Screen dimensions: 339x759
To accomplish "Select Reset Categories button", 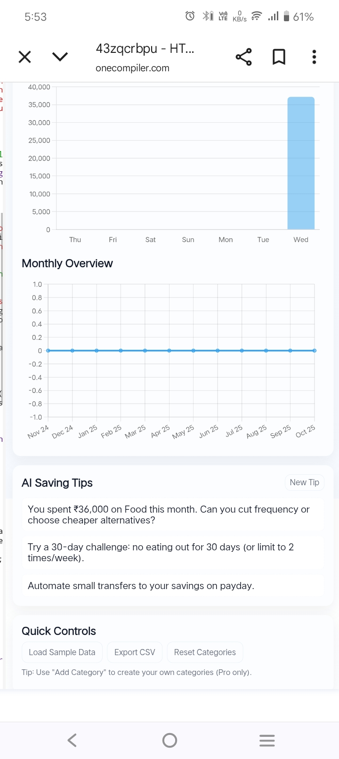I will (x=205, y=652).
